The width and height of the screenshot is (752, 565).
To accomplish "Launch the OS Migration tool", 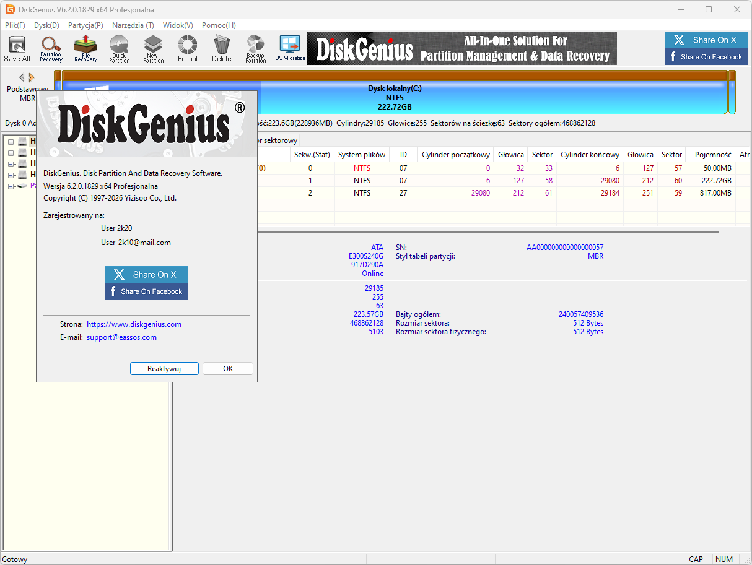I will click(290, 48).
